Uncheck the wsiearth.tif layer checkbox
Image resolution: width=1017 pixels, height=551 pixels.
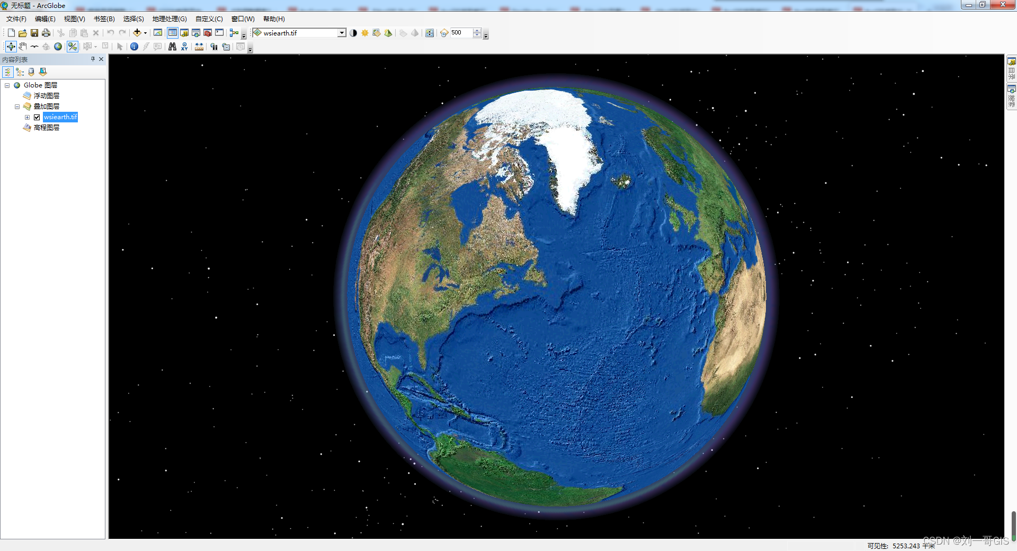37,117
